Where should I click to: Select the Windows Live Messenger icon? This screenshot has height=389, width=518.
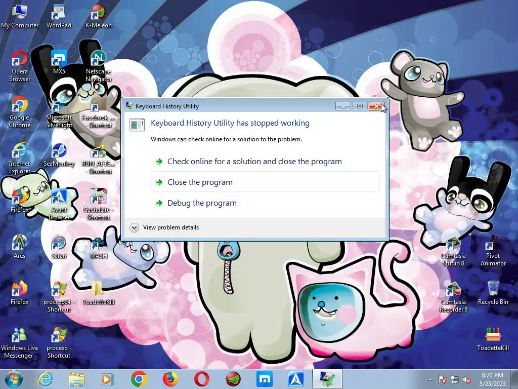[20, 343]
